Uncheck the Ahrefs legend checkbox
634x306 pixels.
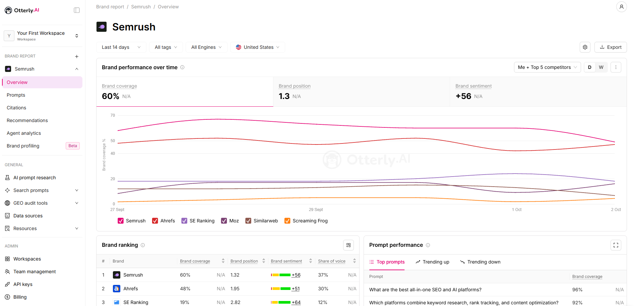coord(155,221)
